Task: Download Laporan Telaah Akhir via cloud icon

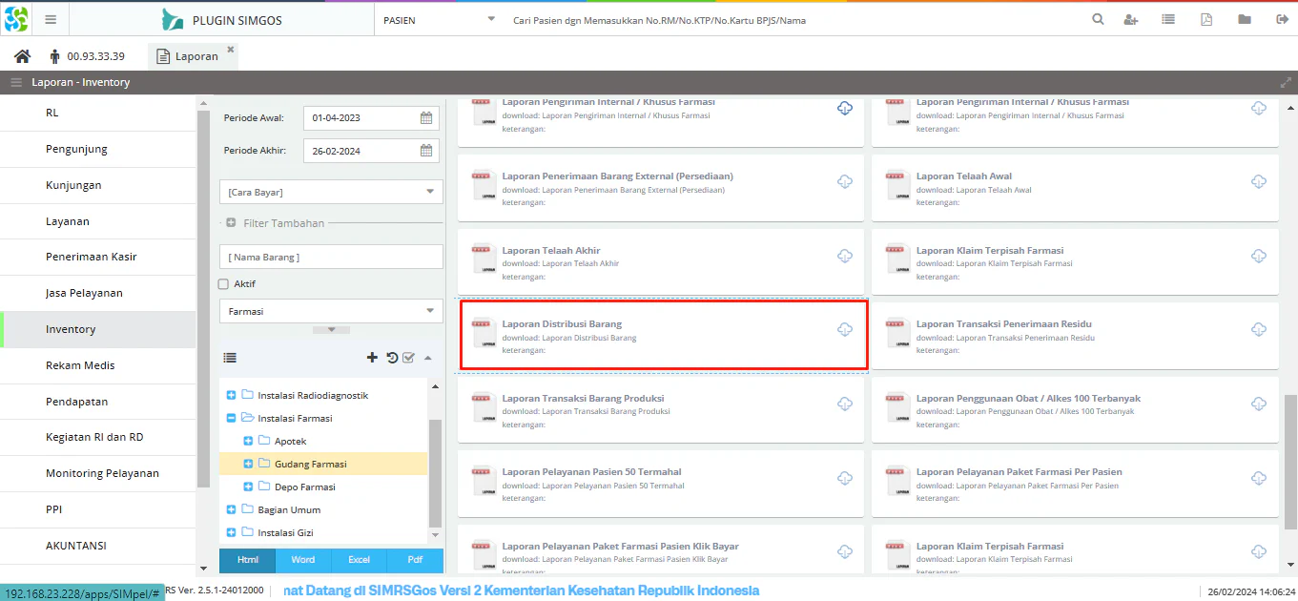Action: (845, 256)
